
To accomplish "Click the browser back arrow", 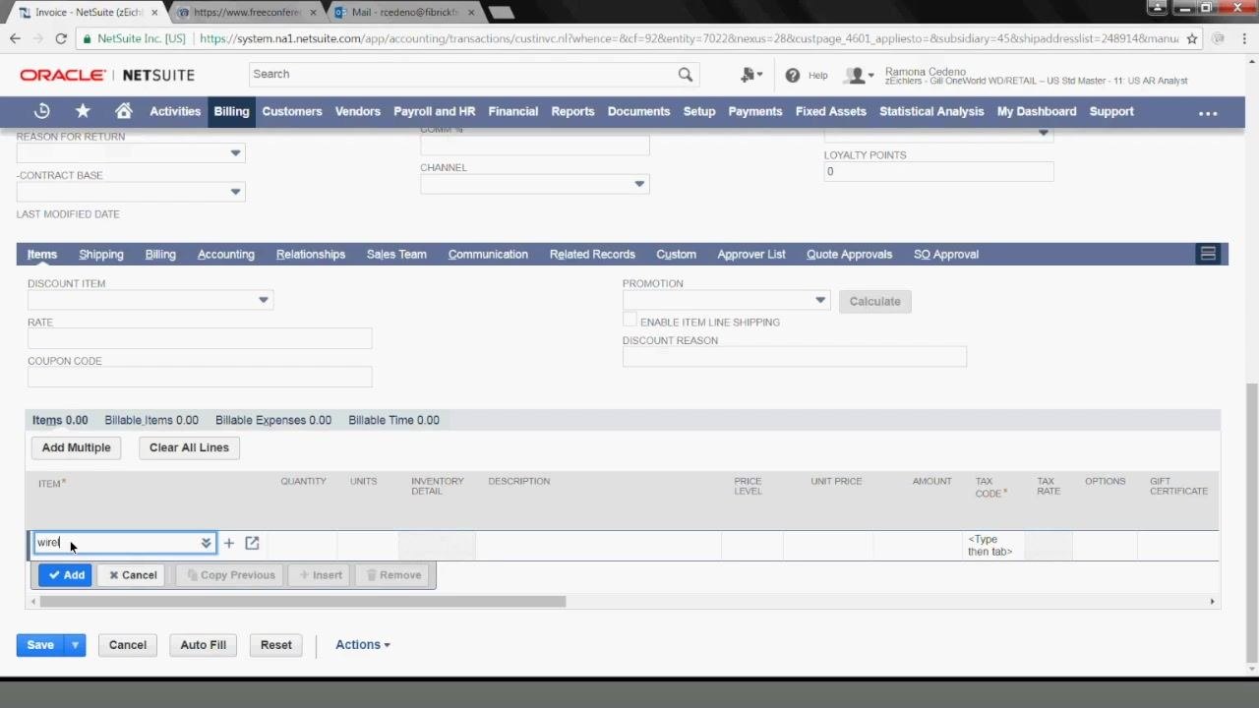I will pos(15,38).
